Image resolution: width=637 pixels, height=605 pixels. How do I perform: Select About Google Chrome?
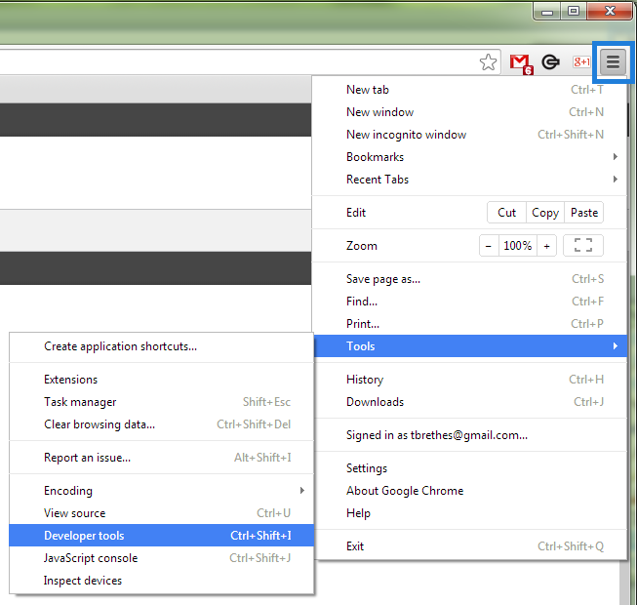point(469,491)
